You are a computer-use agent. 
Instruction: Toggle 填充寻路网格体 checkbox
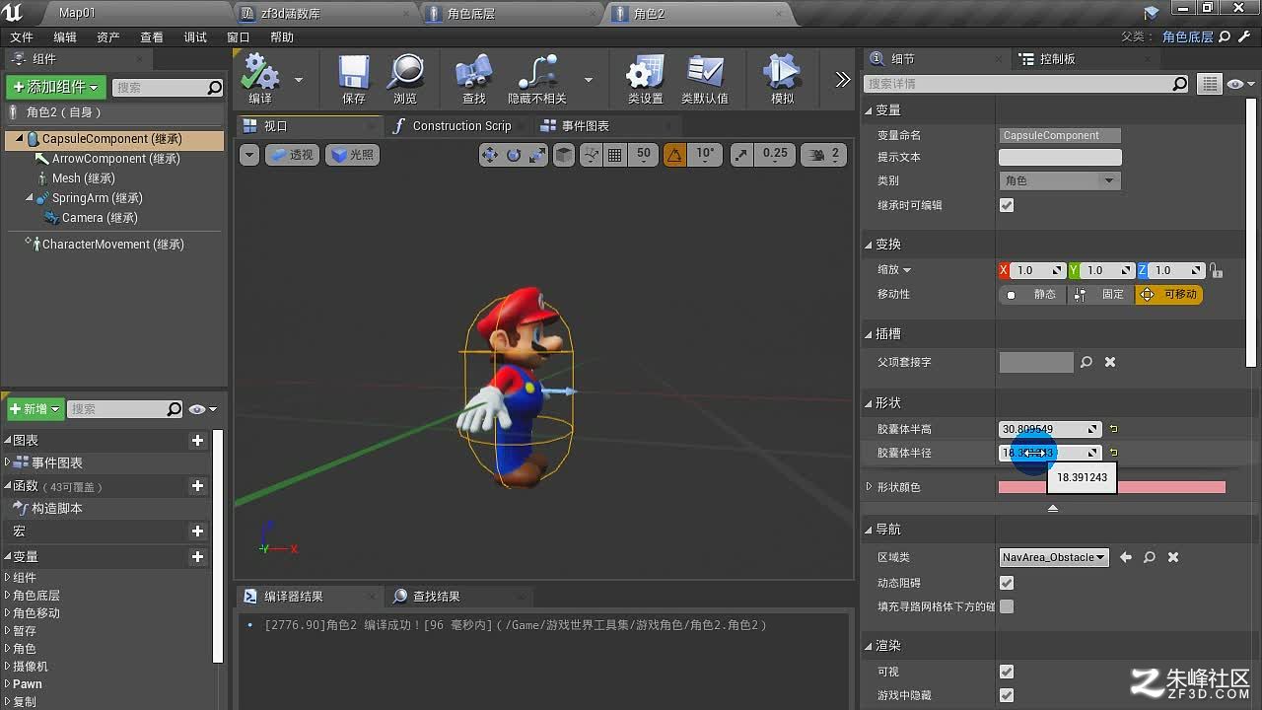pos(1007,606)
